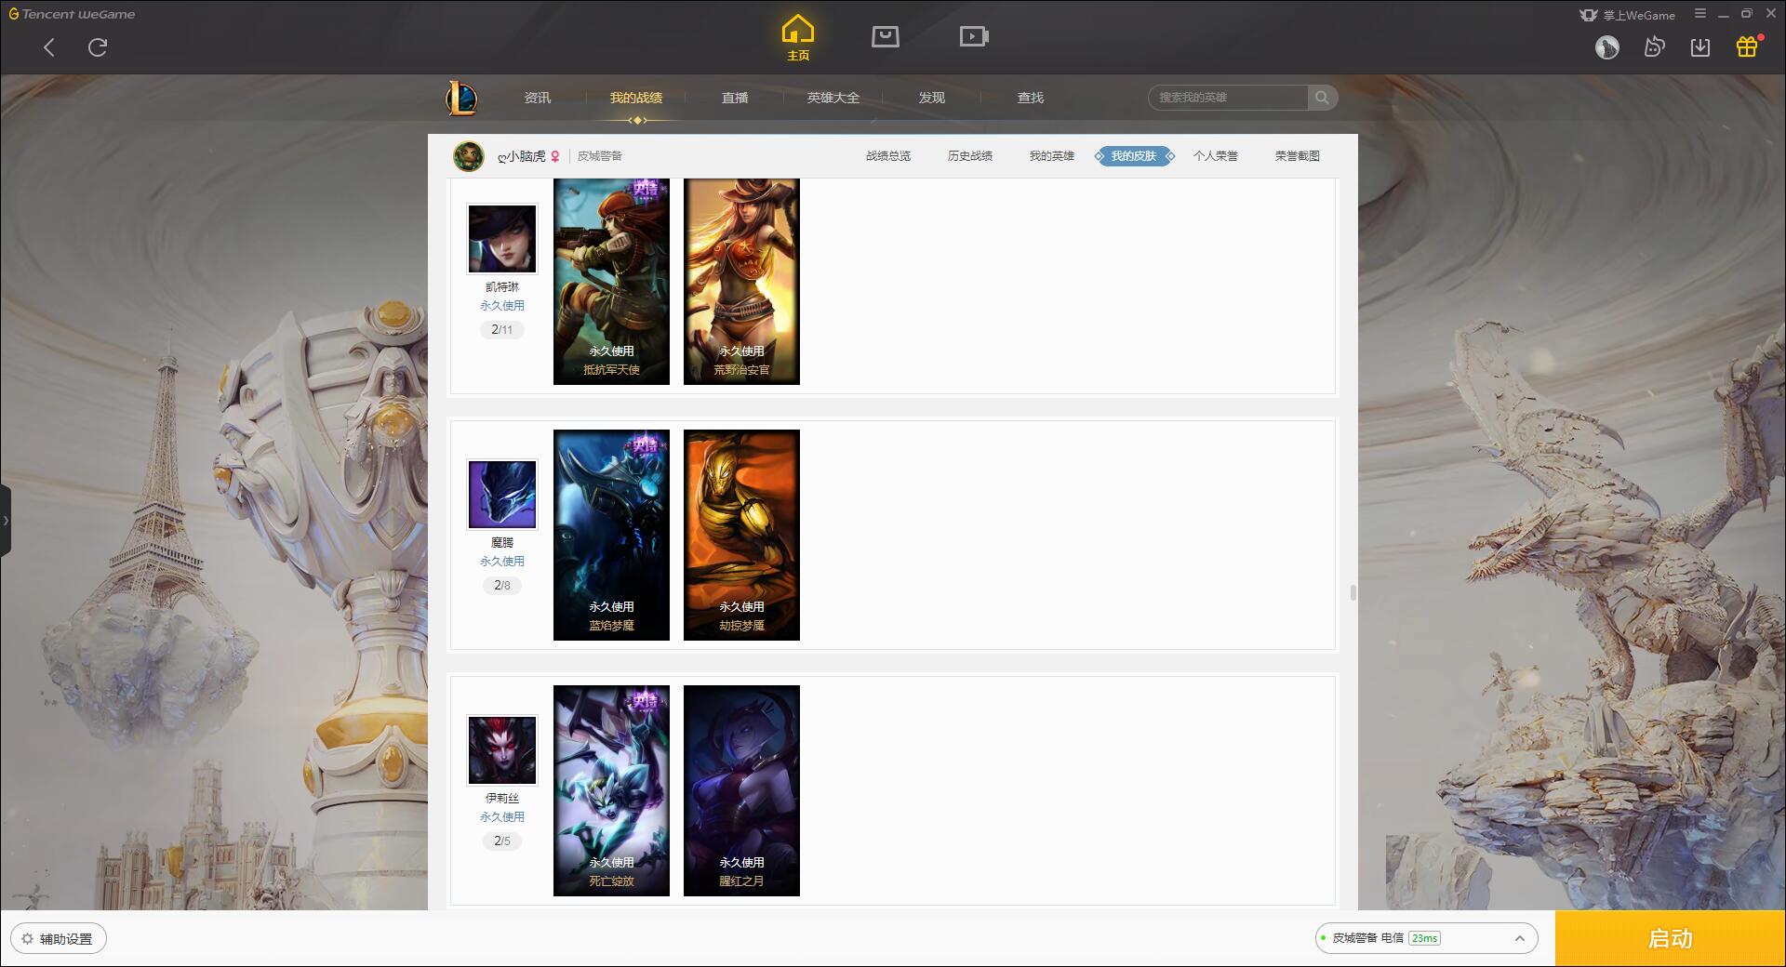This screenshot has height=967, width=1786.
Task: Open the gift box rewards icon
Action: tap(1747, 47)
